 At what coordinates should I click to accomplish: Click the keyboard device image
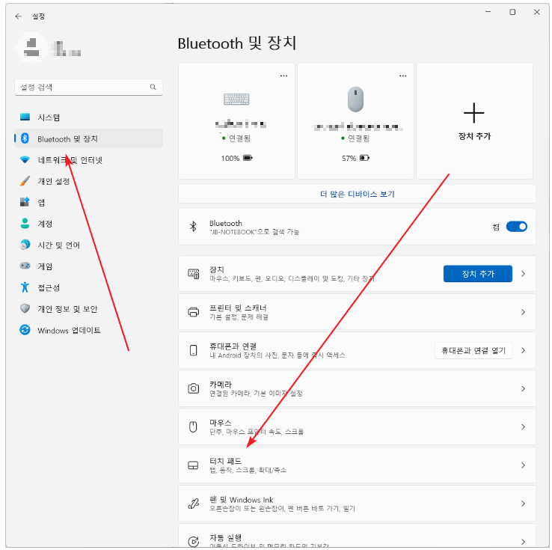point(236,100)
